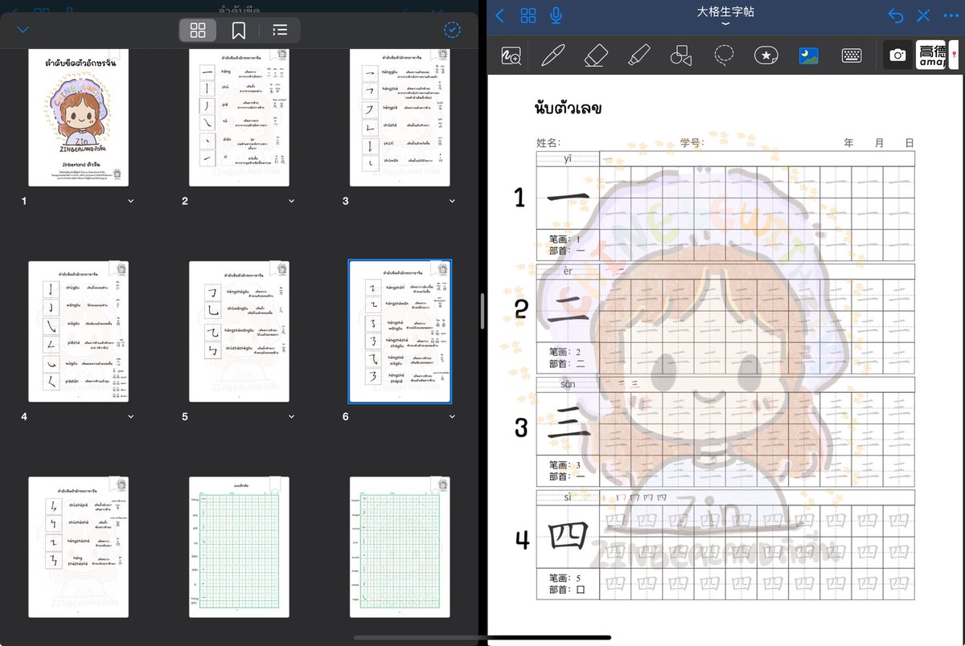The width and height of the screenshot is (965, 646).
Task: Expand options chevron for page 4
Action: pyautogui.click(x=130, y=417)
